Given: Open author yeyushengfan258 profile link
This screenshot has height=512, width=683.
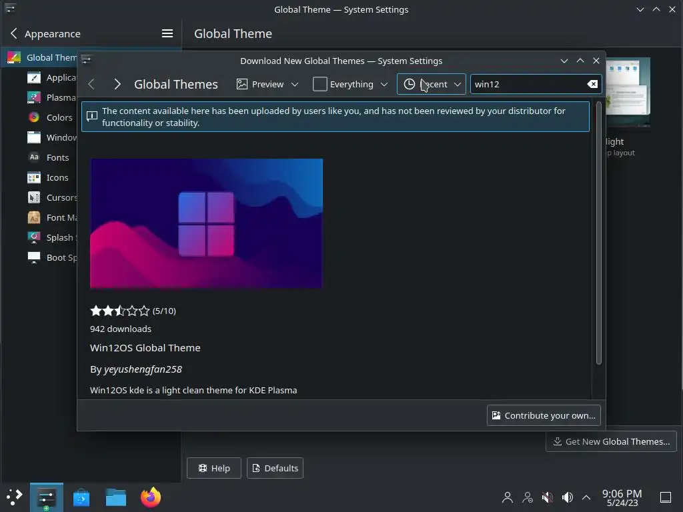Looking at the screenshot, I should tap(143, 369).
